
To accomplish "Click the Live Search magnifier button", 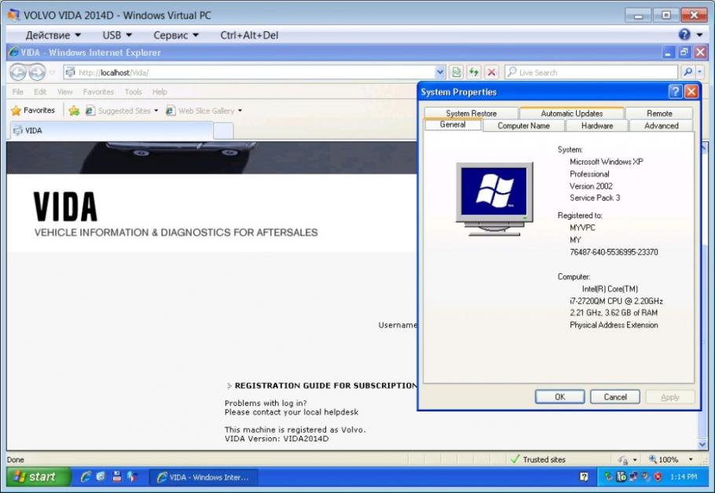I will click(x=687, y=72).
